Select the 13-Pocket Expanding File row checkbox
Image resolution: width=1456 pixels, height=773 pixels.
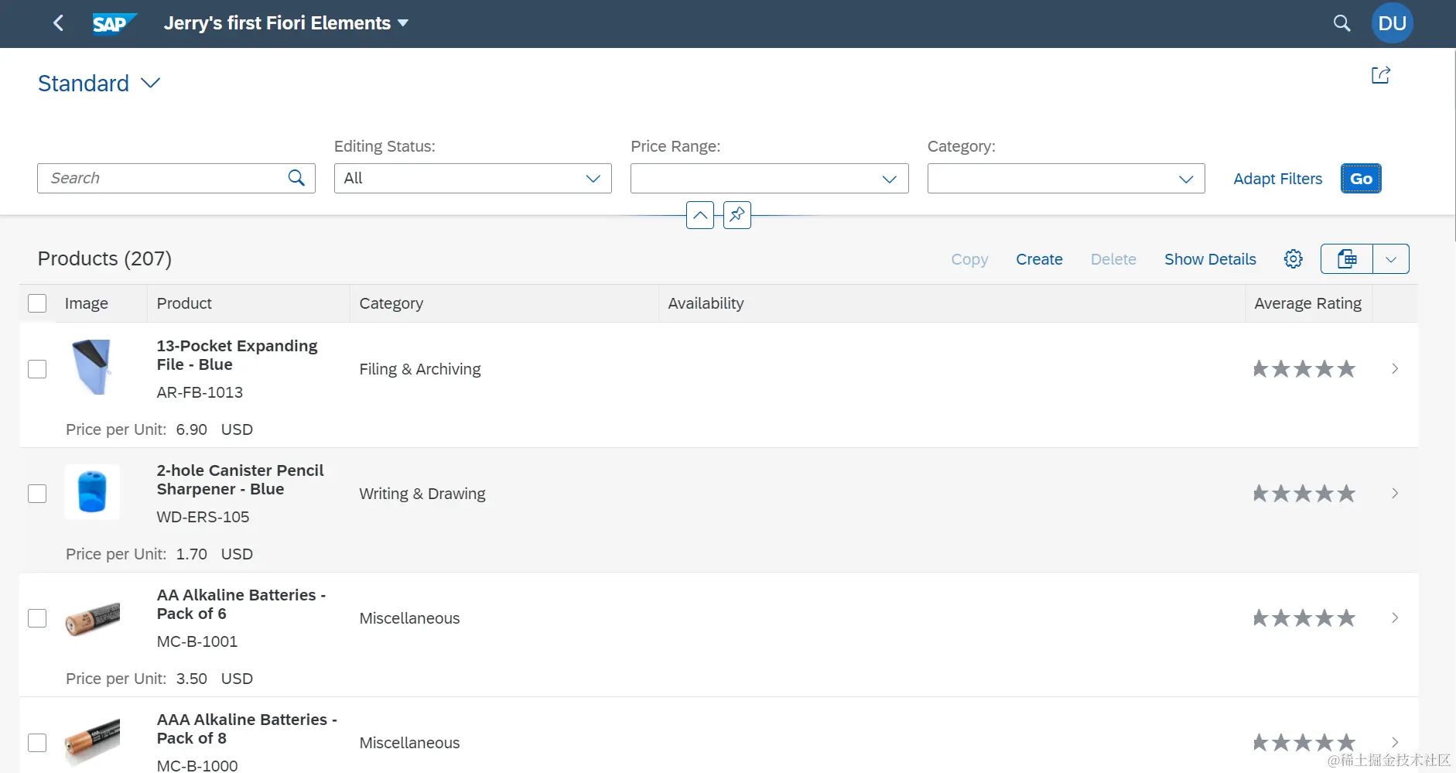click(37, 369)
